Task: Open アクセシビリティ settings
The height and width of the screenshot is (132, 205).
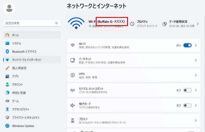Action: coord(32,109)
